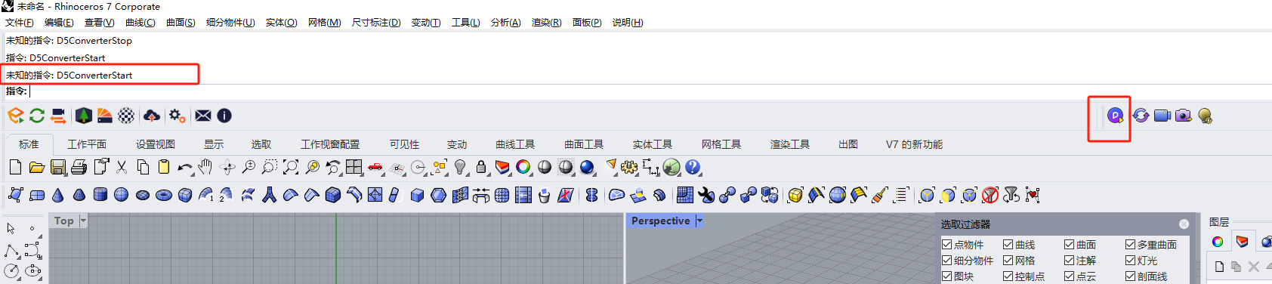Click the envelope mail icon

[203, 116]
